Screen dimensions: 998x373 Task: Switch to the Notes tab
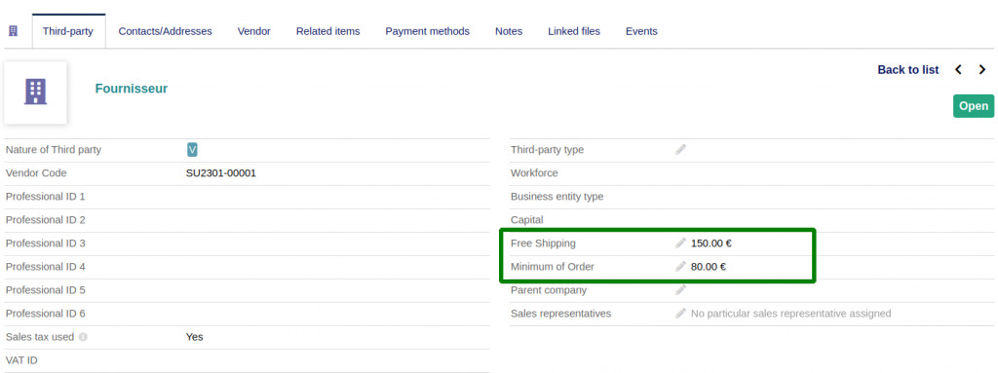(x=509, y=31)
